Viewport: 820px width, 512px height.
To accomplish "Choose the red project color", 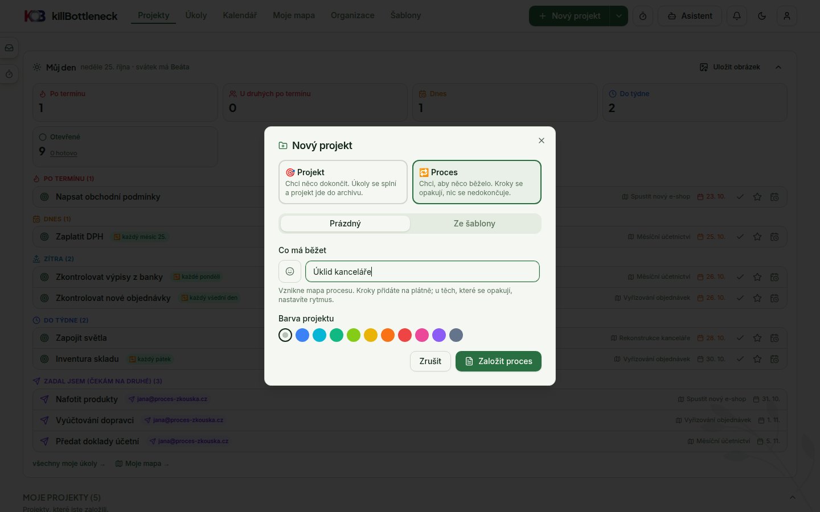I will point(405,335).
